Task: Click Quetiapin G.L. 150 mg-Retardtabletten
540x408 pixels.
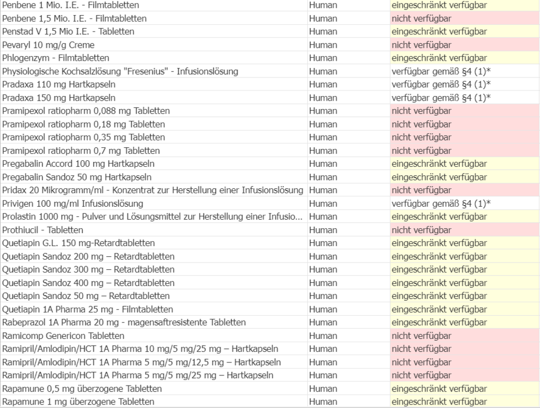Action: tap(79, 243)
